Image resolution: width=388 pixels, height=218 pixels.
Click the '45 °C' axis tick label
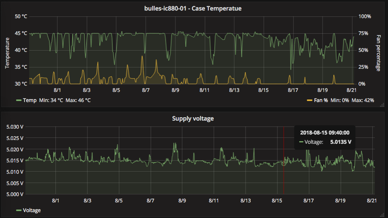click(x=21, y=33)
